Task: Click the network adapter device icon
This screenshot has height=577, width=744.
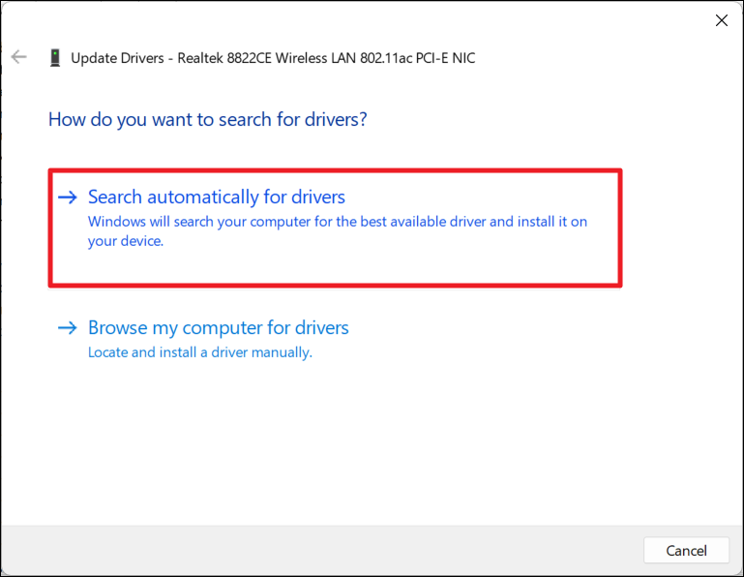Action: point(54,58)
